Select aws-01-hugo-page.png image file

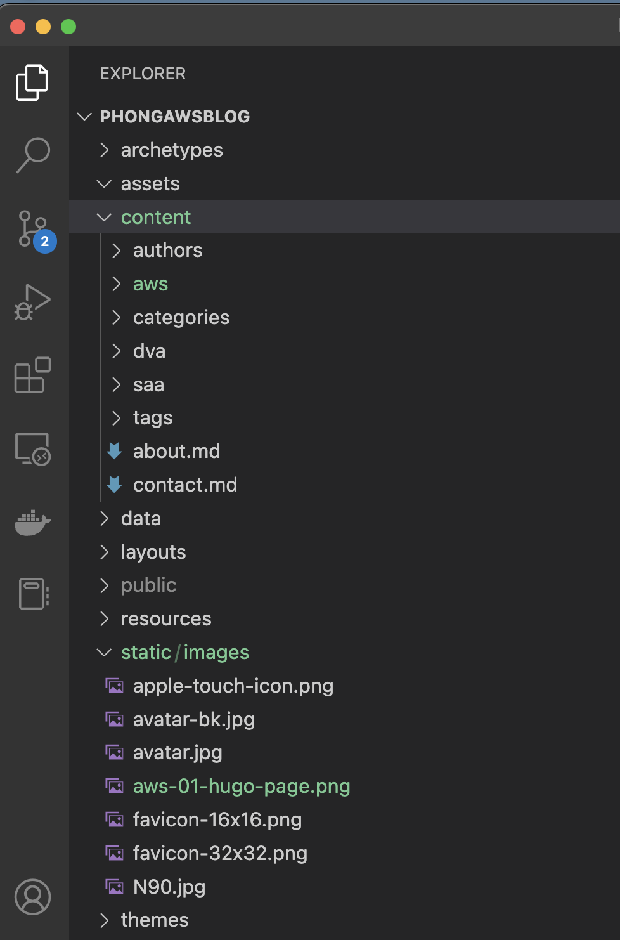click(x=241, y=787)
